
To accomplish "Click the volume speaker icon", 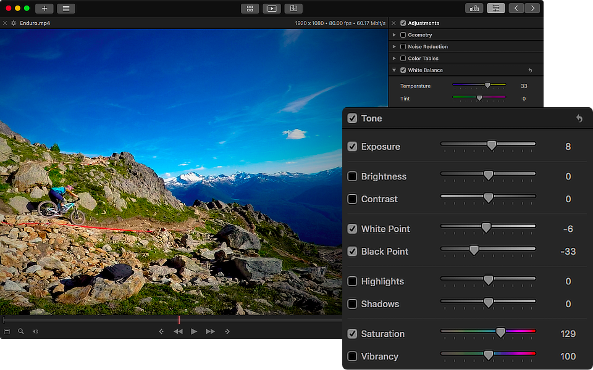I will pos(35,331).
